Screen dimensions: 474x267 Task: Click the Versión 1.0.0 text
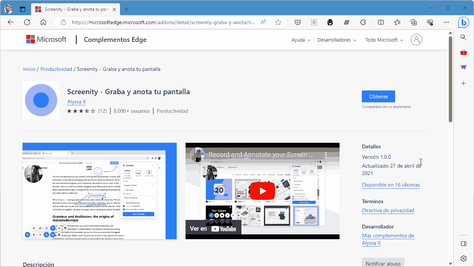(x=376, y=157)
